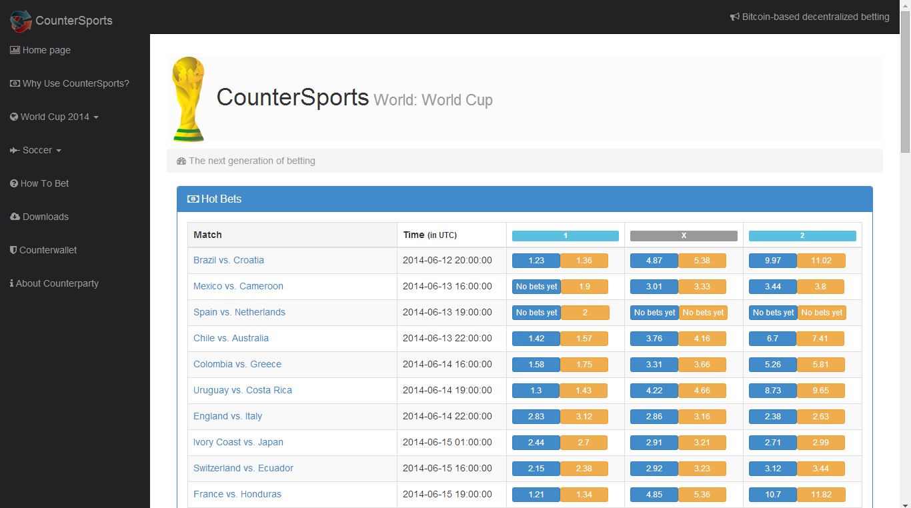
Task: Open the France vs. Honduras match link
Action: point(237,494)
